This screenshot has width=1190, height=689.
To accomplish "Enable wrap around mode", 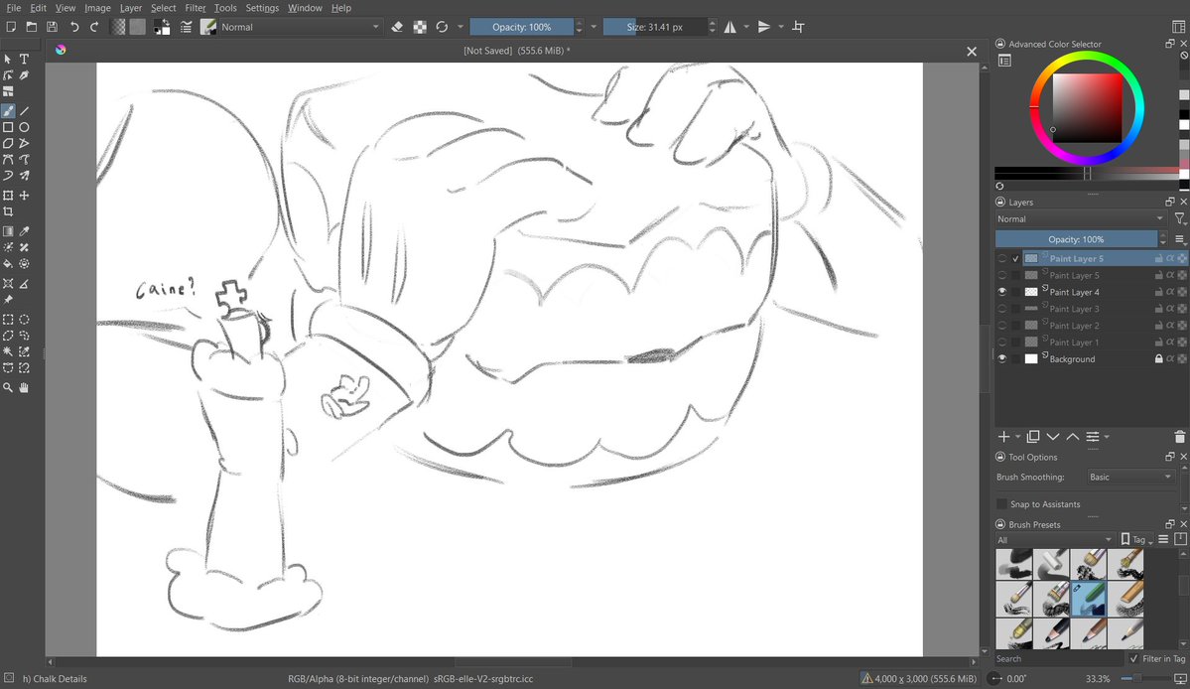I will pyautogui.click(x=798, y=27).
